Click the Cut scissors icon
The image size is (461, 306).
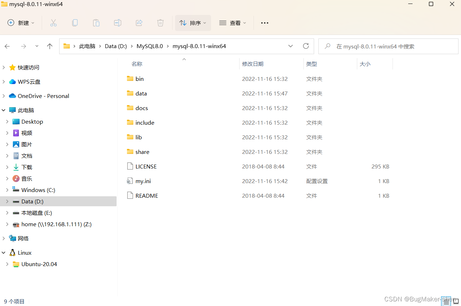click(53, 23)
